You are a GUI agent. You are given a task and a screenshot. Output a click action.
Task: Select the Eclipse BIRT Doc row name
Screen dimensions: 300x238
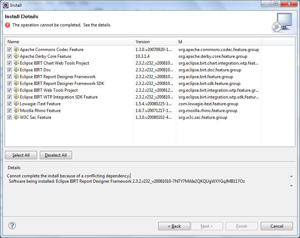(x=35, y=70)
